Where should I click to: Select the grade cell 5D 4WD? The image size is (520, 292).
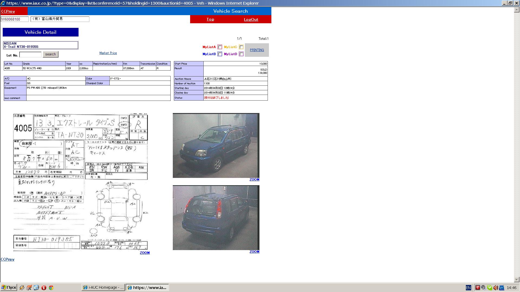[44, 68]
